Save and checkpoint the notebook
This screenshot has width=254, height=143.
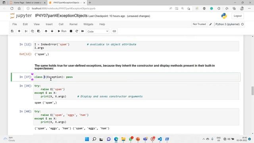[12, 31]
